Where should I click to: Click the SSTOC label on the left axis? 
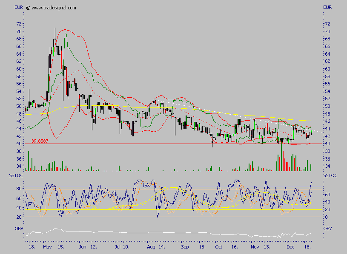(16, 176)
